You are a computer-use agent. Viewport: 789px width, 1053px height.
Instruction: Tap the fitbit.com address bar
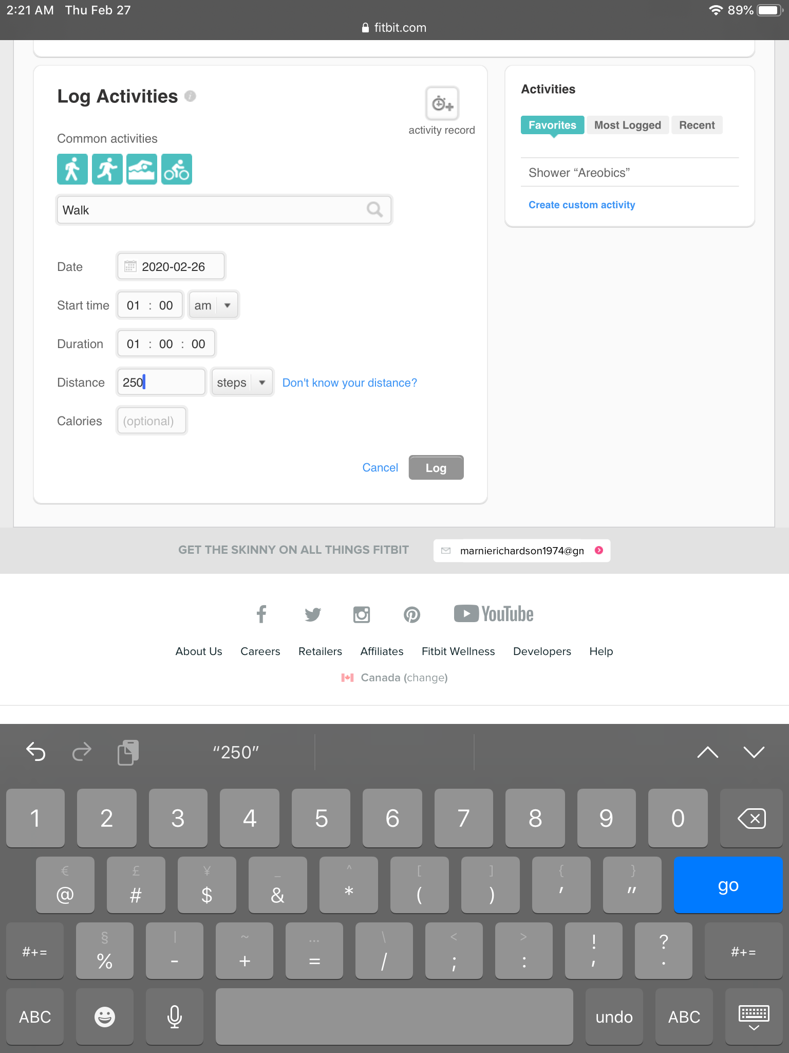click(x=394, y=28)
